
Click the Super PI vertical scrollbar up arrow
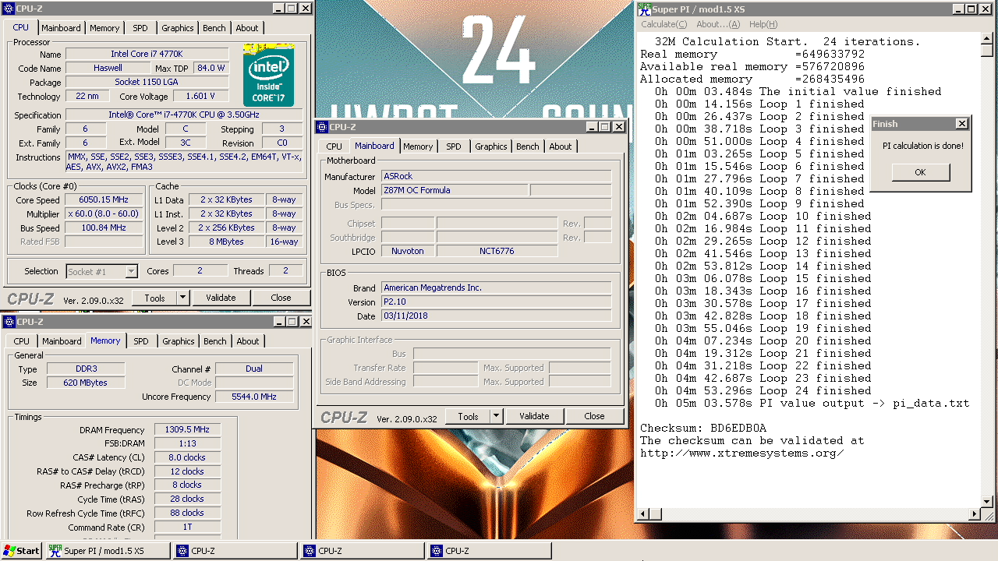987,39
